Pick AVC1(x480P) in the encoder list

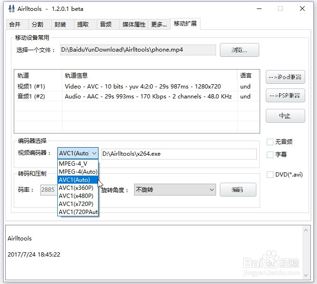78,196
